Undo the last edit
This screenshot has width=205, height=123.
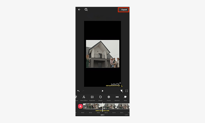(78, 91)
